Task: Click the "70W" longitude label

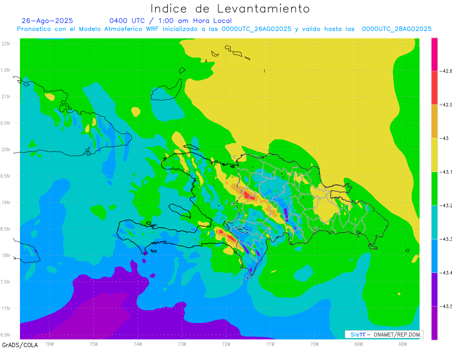Action: [x=315, y=344]
